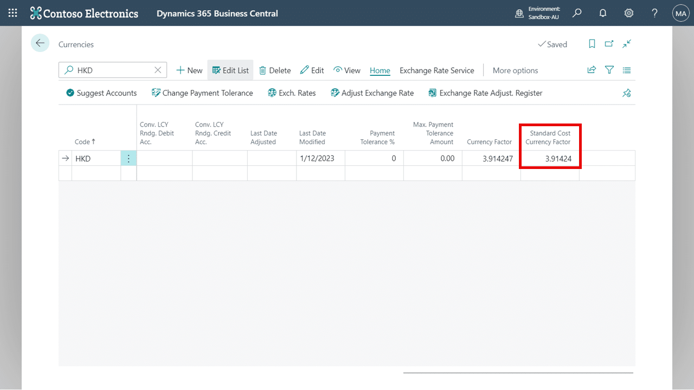Click the share icon
This screenshot has width=694, height=390.
[x=592, y=70]
